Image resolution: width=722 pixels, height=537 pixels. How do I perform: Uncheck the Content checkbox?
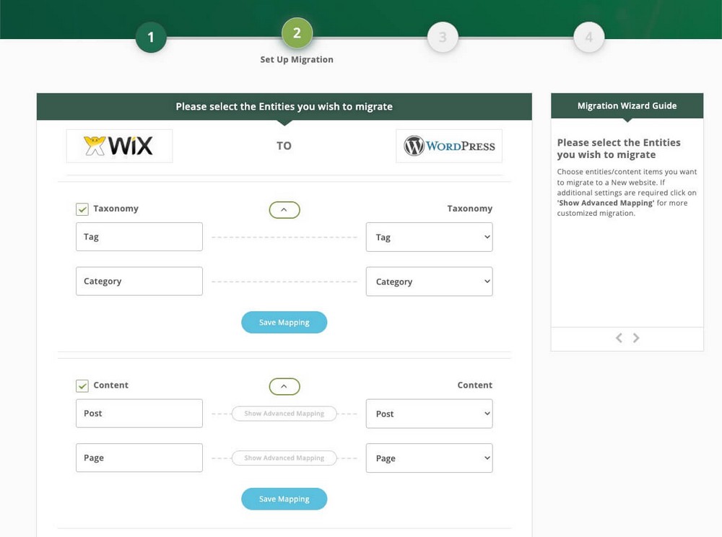point(82,386)
